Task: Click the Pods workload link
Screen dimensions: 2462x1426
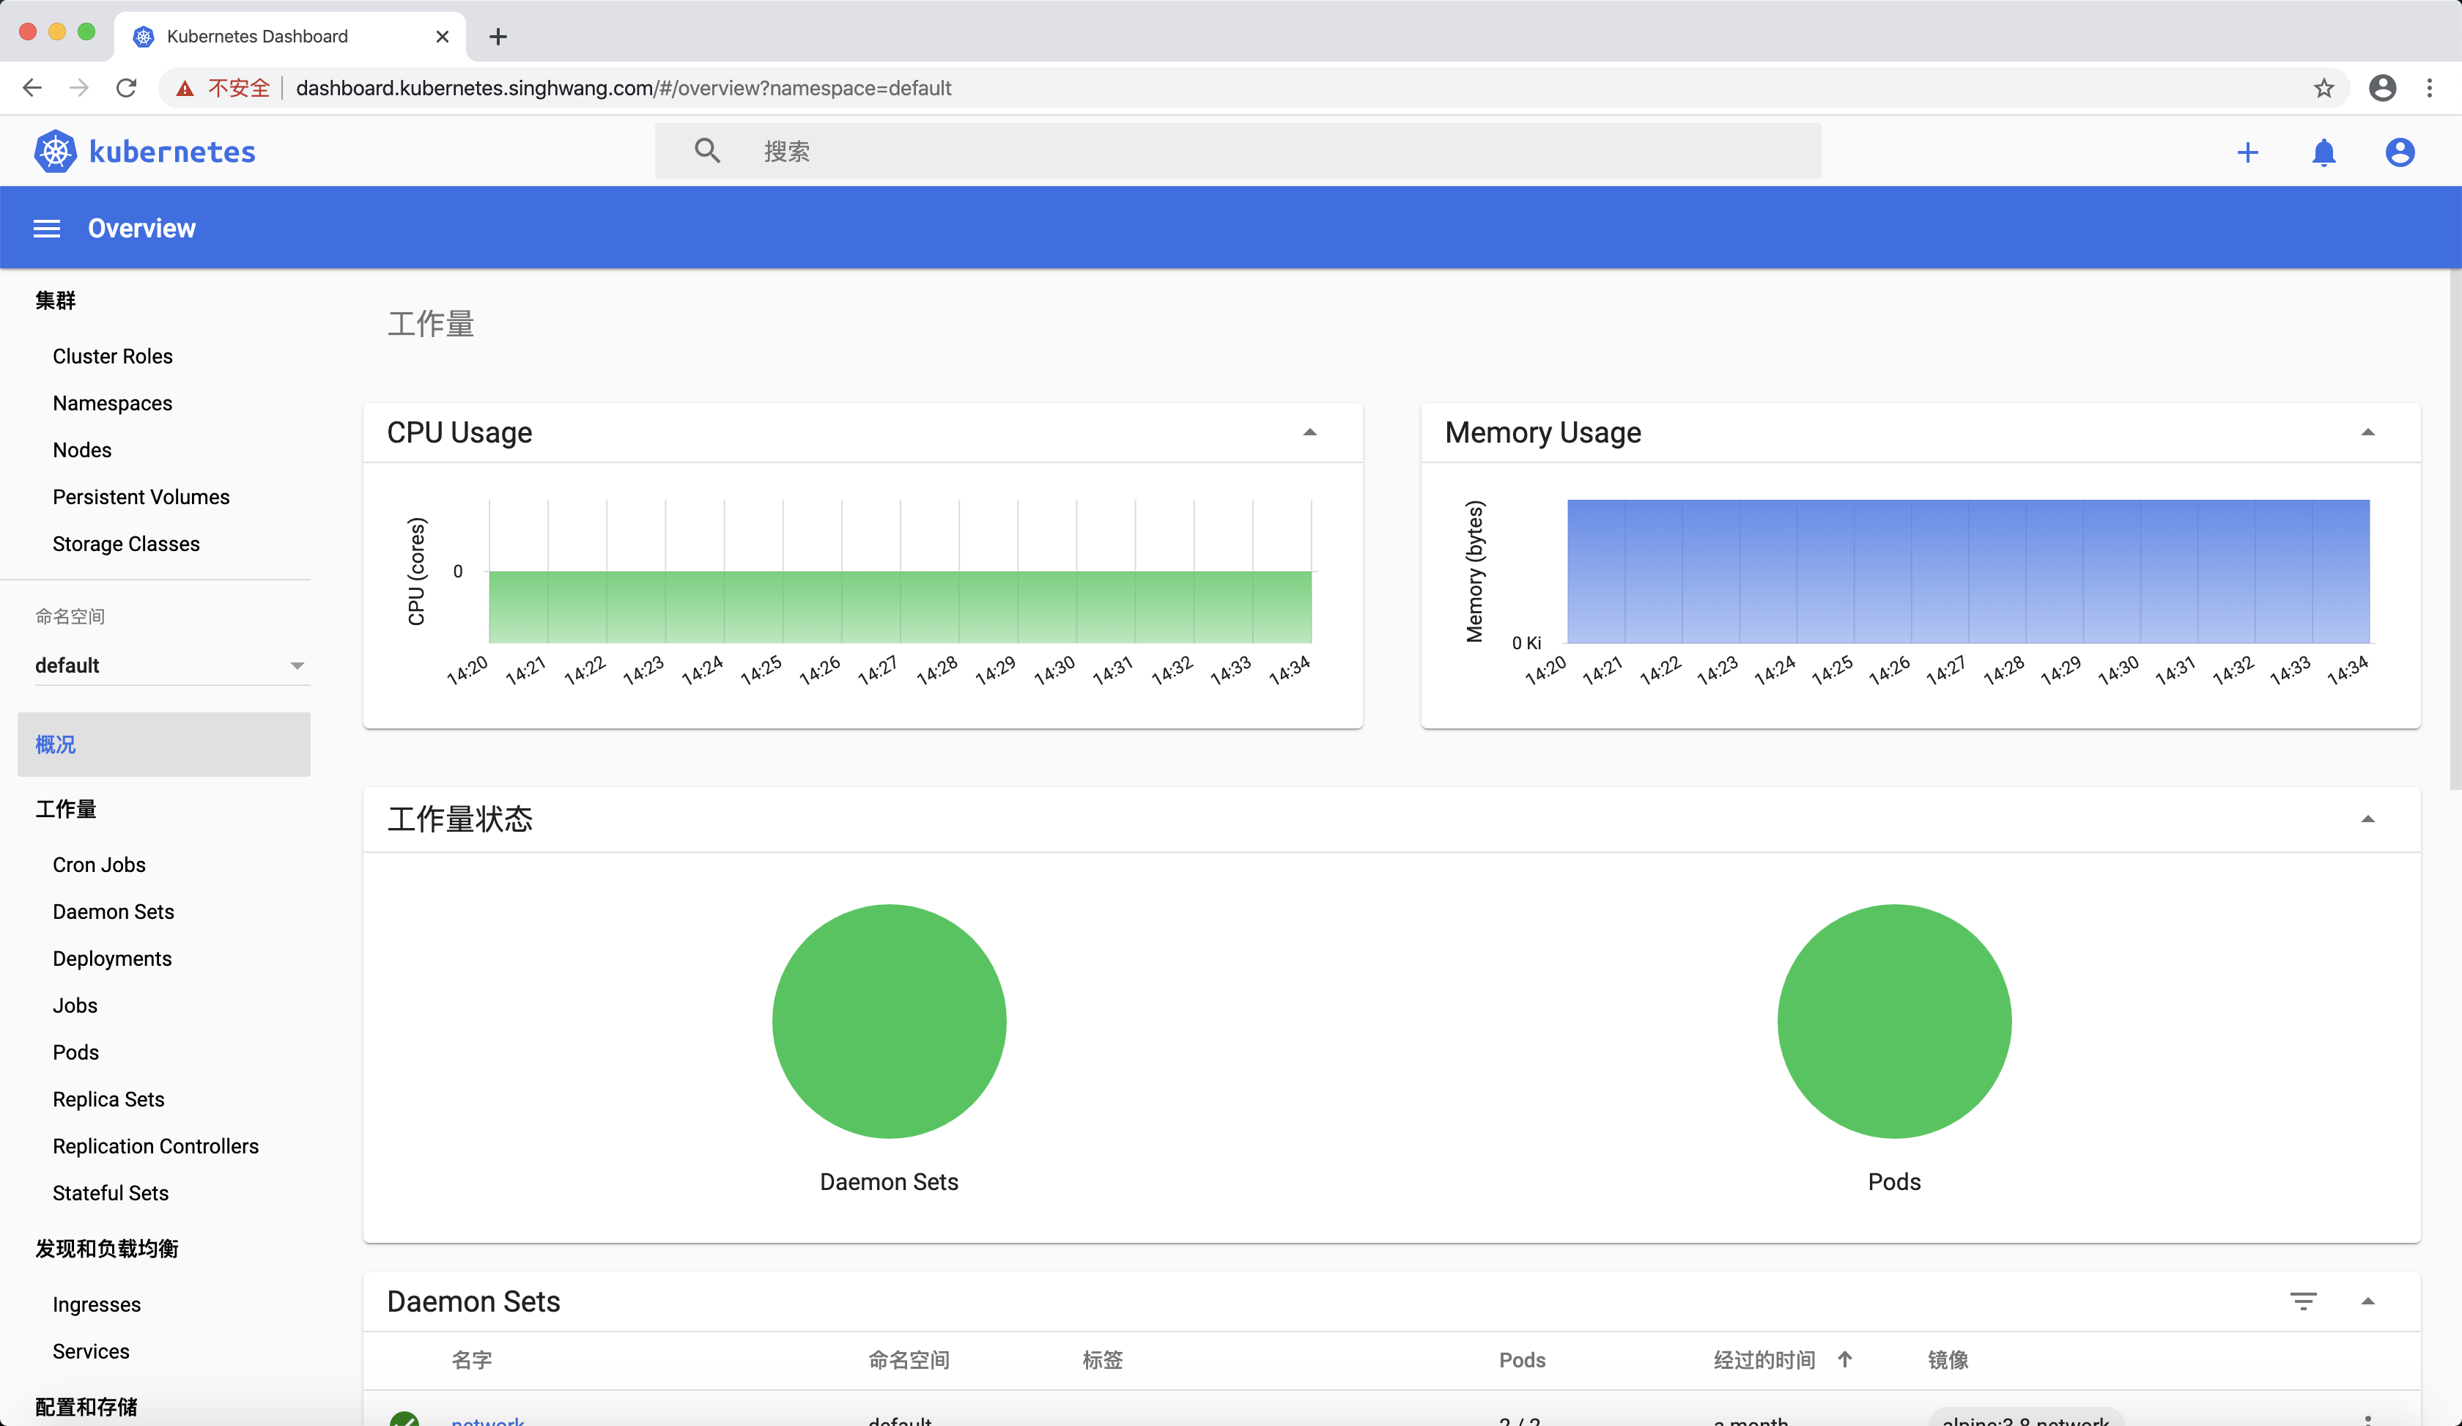Action: pyautogui.click(x=75, y=1052)
